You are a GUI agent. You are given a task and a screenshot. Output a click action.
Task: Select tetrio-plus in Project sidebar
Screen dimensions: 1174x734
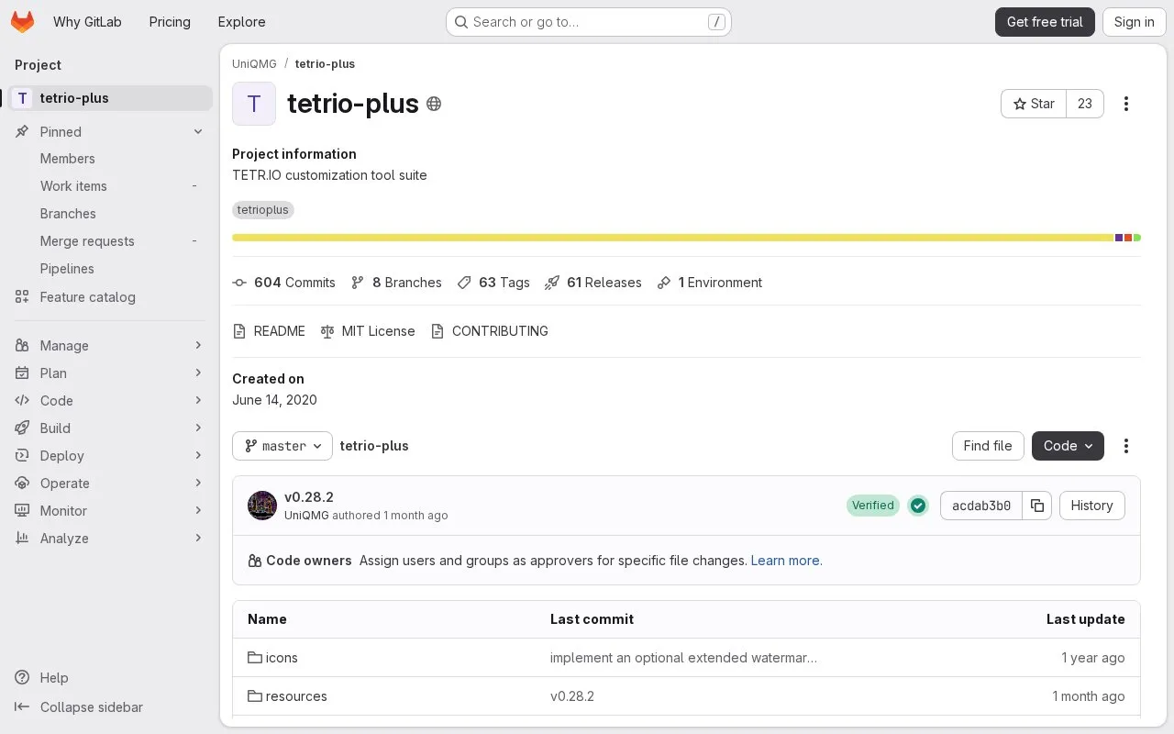[x=110, y=98]
